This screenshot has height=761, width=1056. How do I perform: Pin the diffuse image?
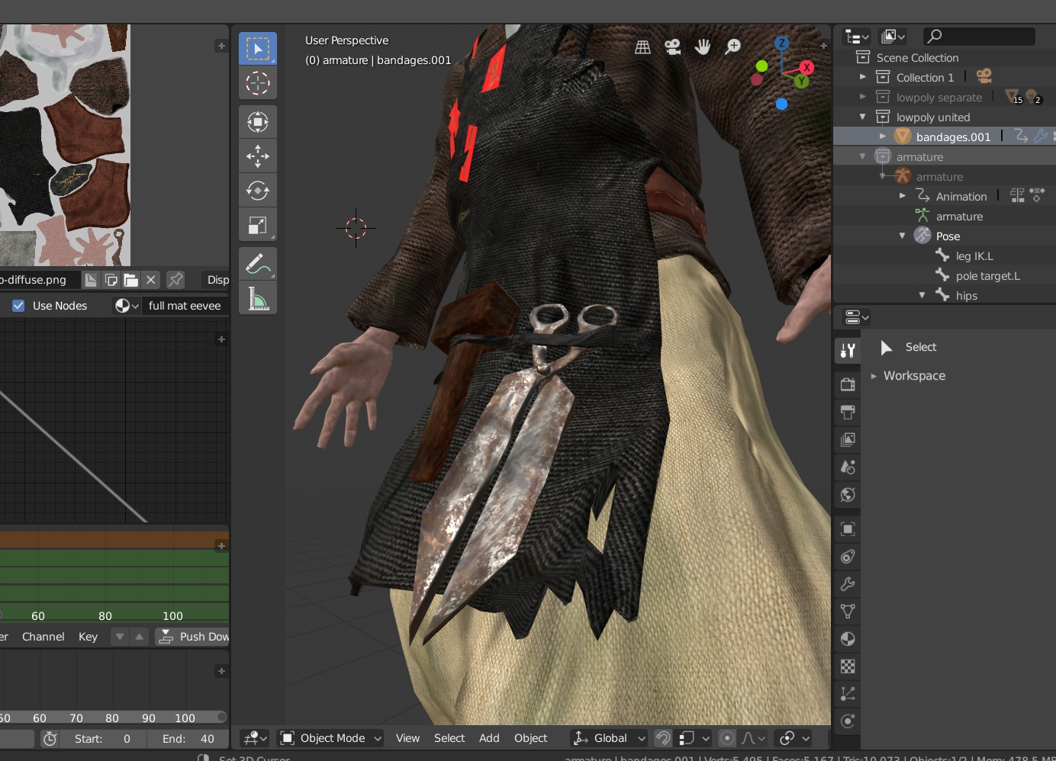pyautogui.click(x=175, y=280)
